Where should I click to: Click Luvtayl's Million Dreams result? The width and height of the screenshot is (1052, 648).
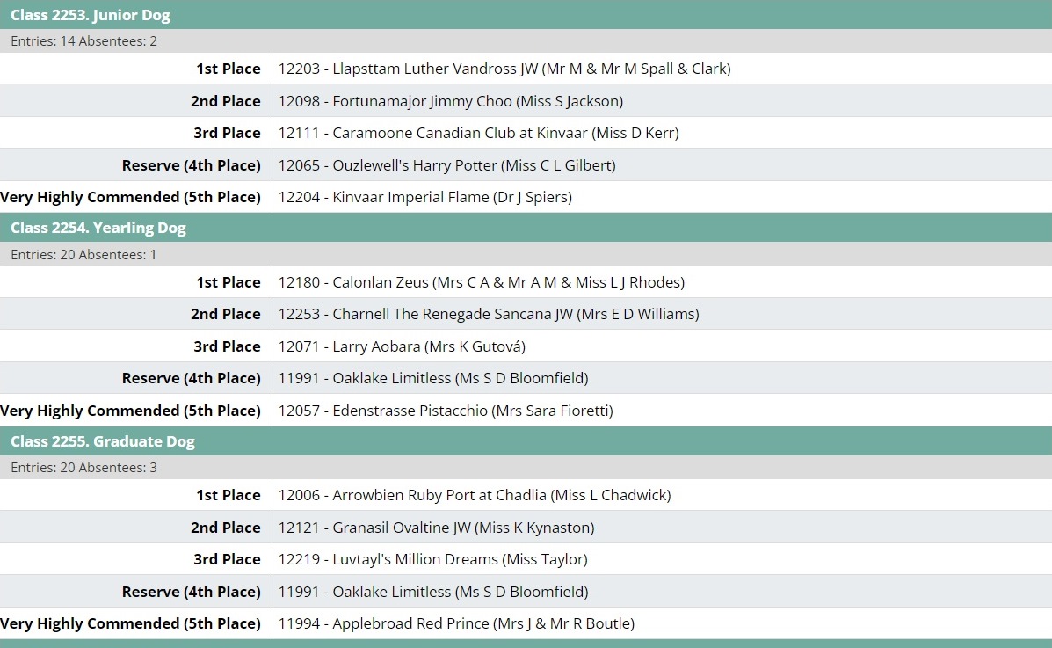pos(433,559)
